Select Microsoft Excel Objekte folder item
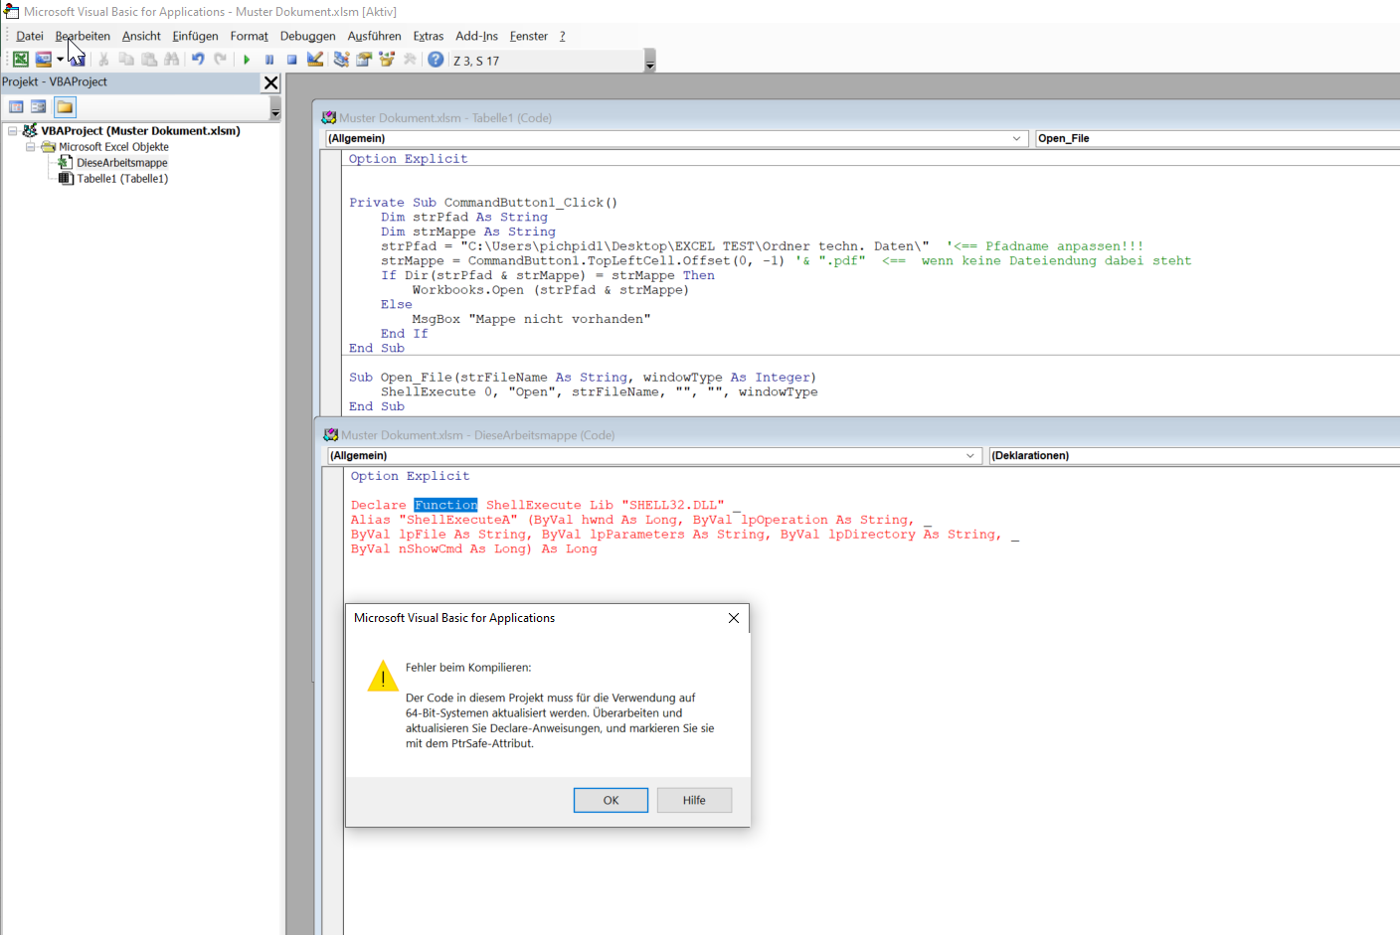 [113, 147]
